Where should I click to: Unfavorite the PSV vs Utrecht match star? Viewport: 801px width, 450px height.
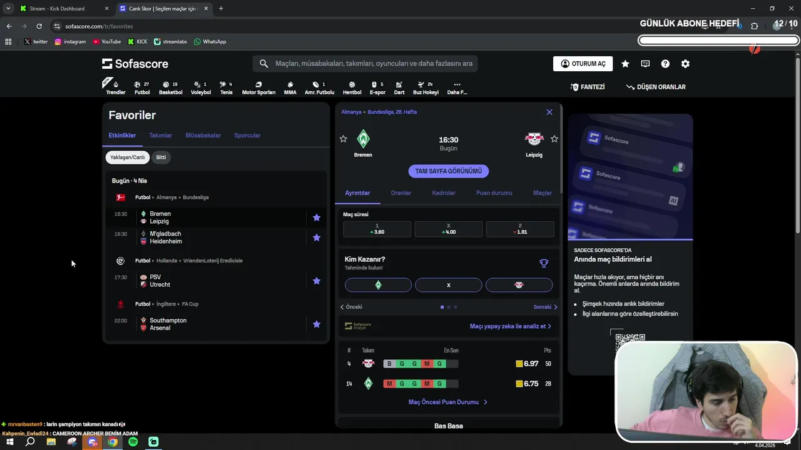[x=317, y=281]
